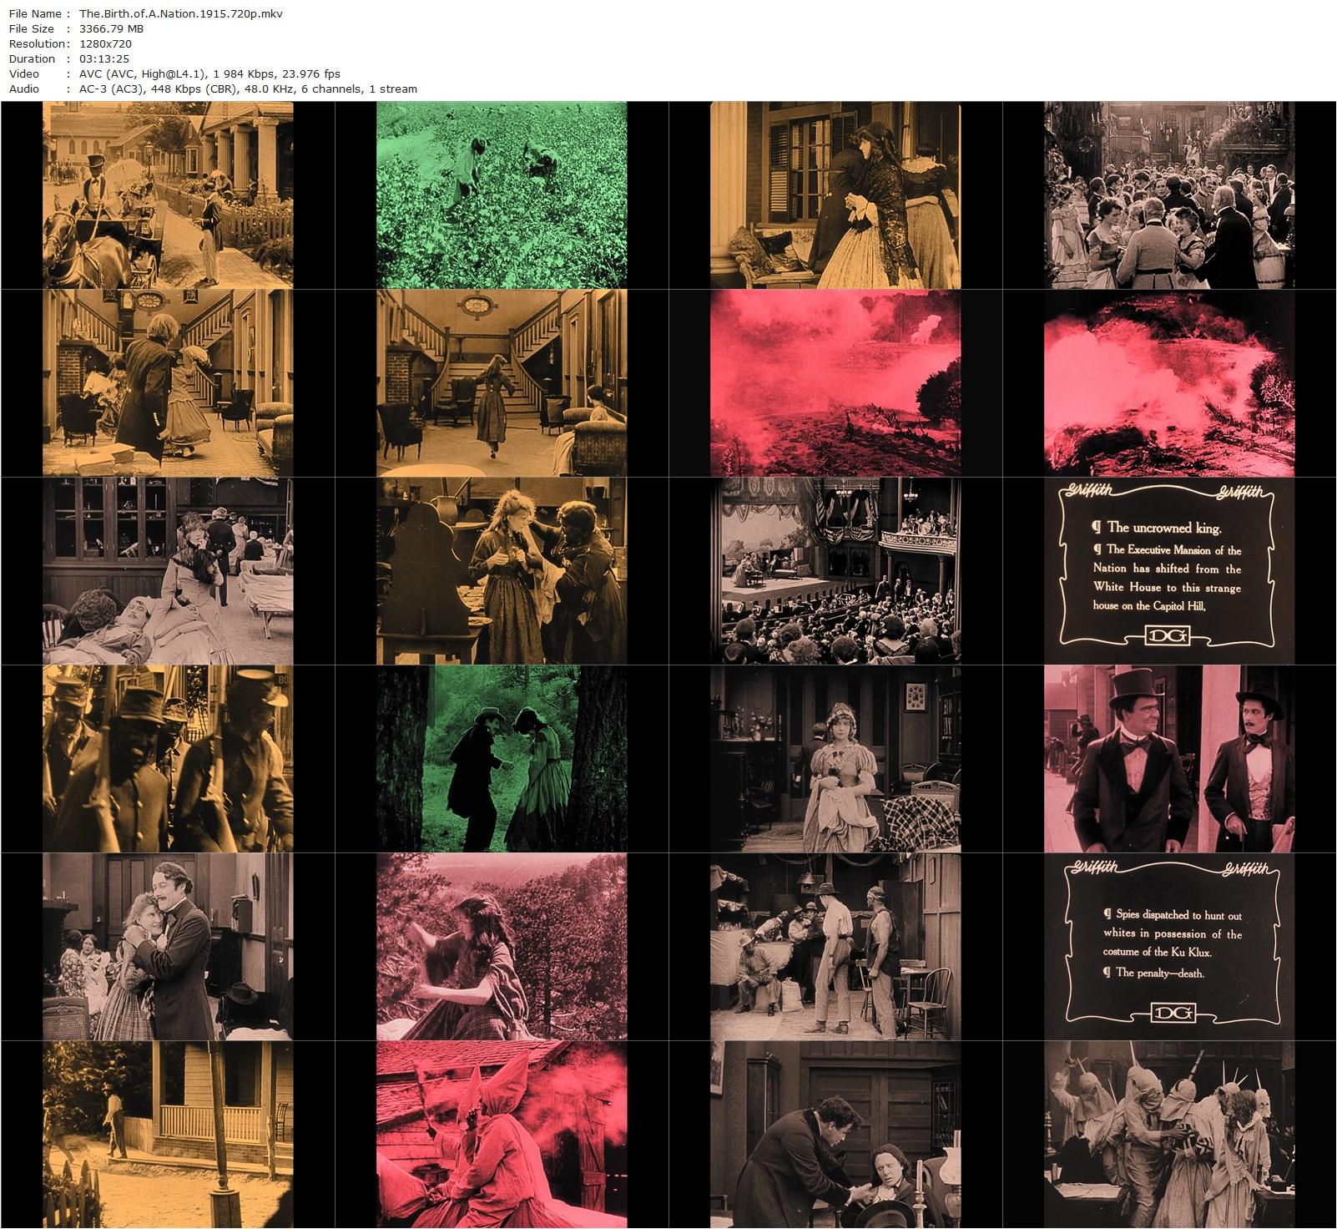
Task: Open thumbnail of woman standing in parlor
Action: (x=835, y=759)
